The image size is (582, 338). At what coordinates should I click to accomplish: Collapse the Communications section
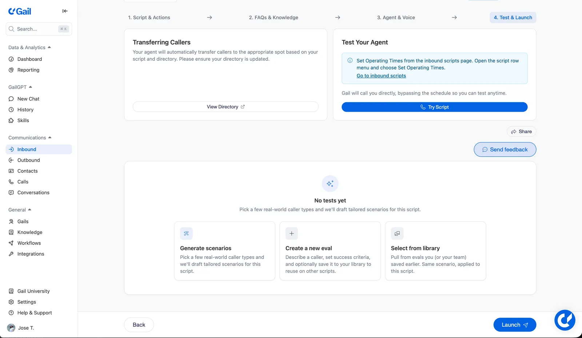(30, 138)
